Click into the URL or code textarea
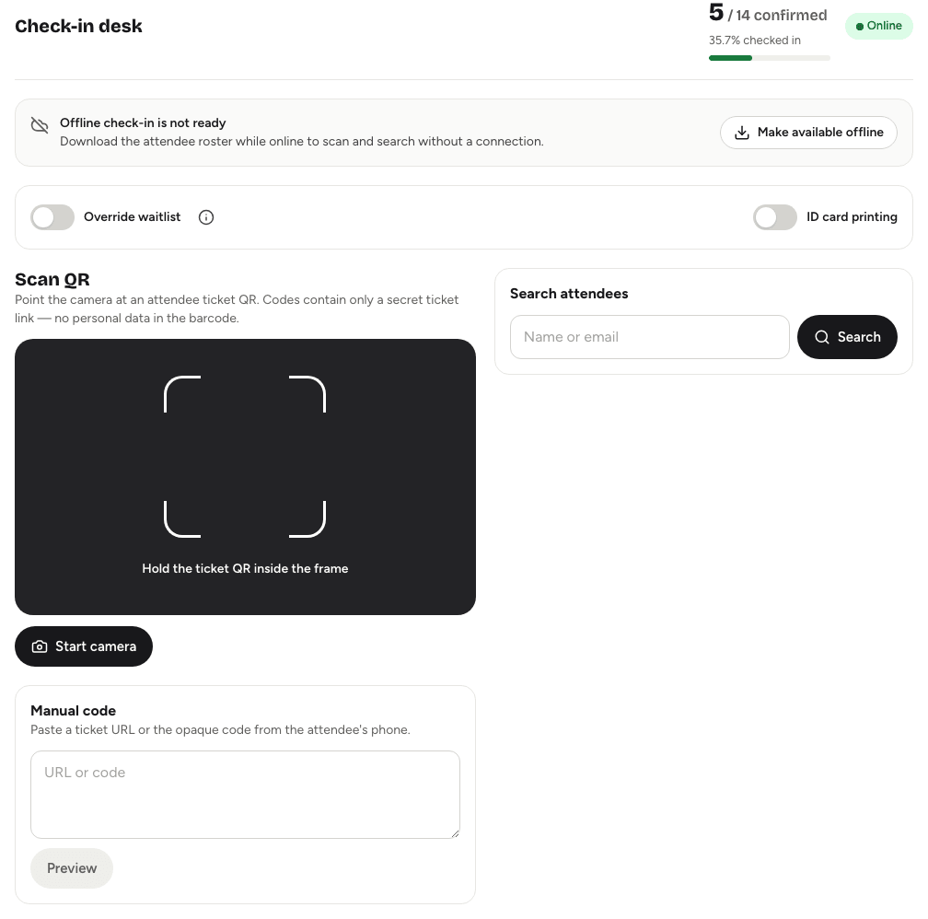This screenshot has width=928, height=919. (245, 795)
